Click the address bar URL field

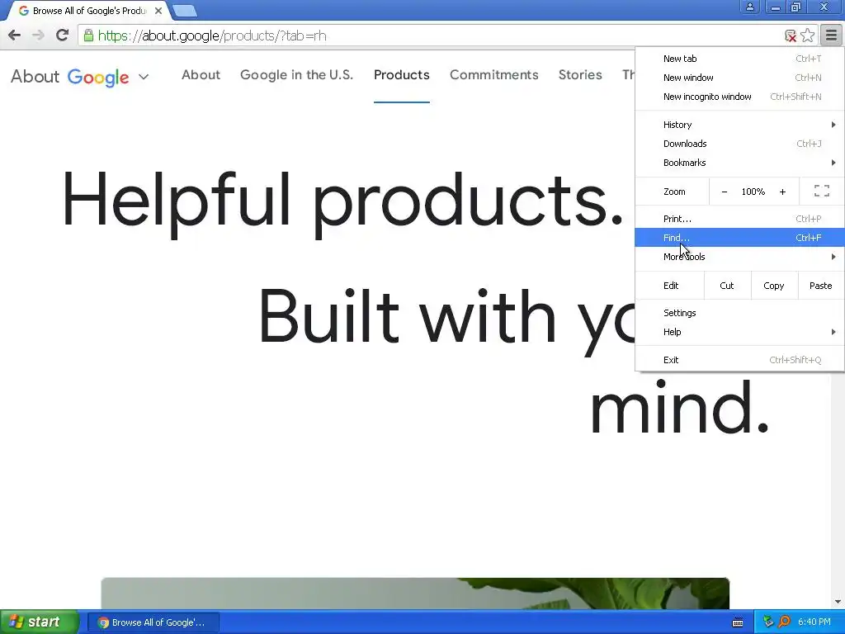coord(431,35)
